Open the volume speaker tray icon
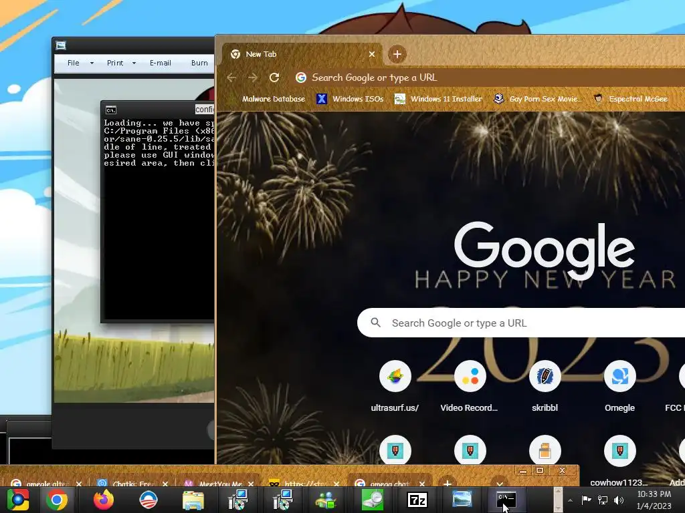The height and width of the screenshot is (513, 685). click(619, 500)
